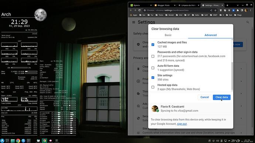The height and width of the screenshot is (143, 255).
Task: Uncheck Cached images and files
Action: 153,45
